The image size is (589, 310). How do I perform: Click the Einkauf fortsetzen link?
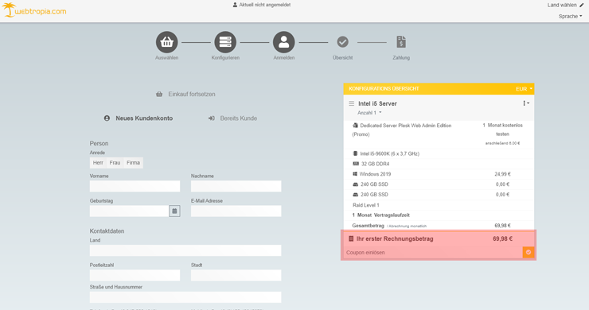click(192, 95)
